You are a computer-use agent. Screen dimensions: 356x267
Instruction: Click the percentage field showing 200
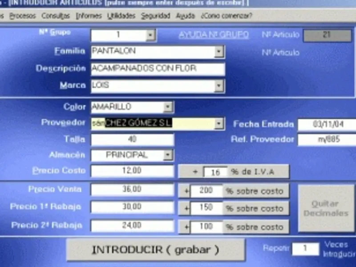(206, 191)
